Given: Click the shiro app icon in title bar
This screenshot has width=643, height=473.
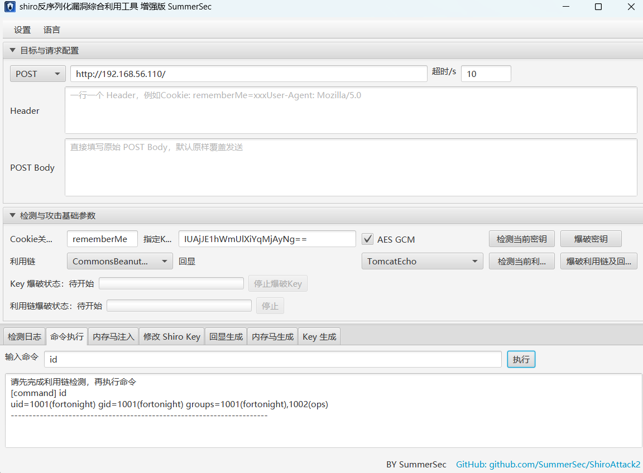Looking at the screenshot, I should [x=10, y=7].
